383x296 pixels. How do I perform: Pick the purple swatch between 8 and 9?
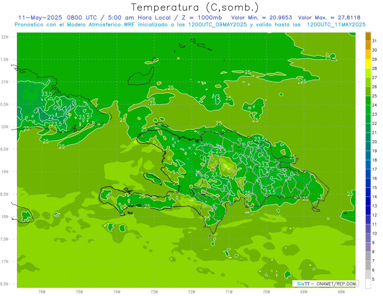coord(368,247)
